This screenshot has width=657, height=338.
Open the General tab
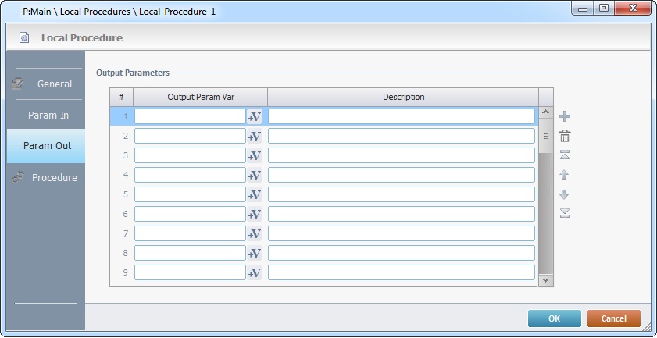tap(45, 84)
